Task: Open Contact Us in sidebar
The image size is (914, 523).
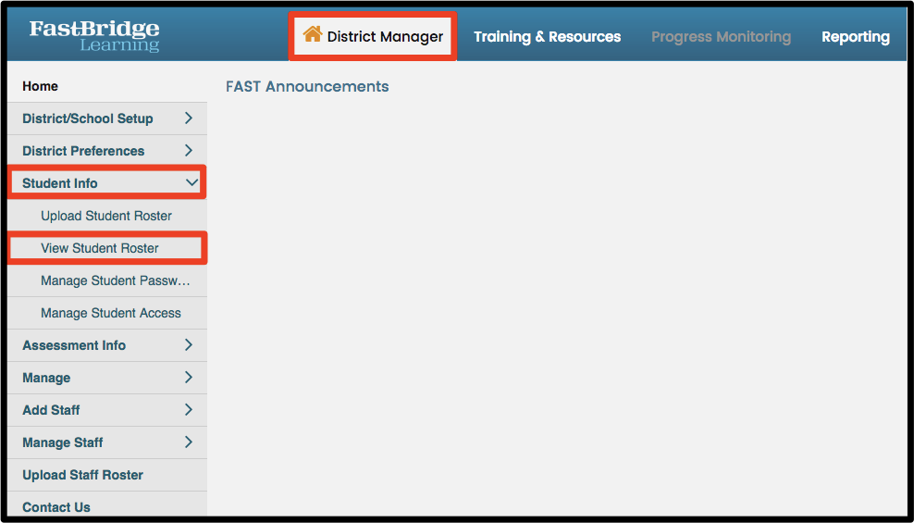Action: pyautogui.click(x=107, y=504)
